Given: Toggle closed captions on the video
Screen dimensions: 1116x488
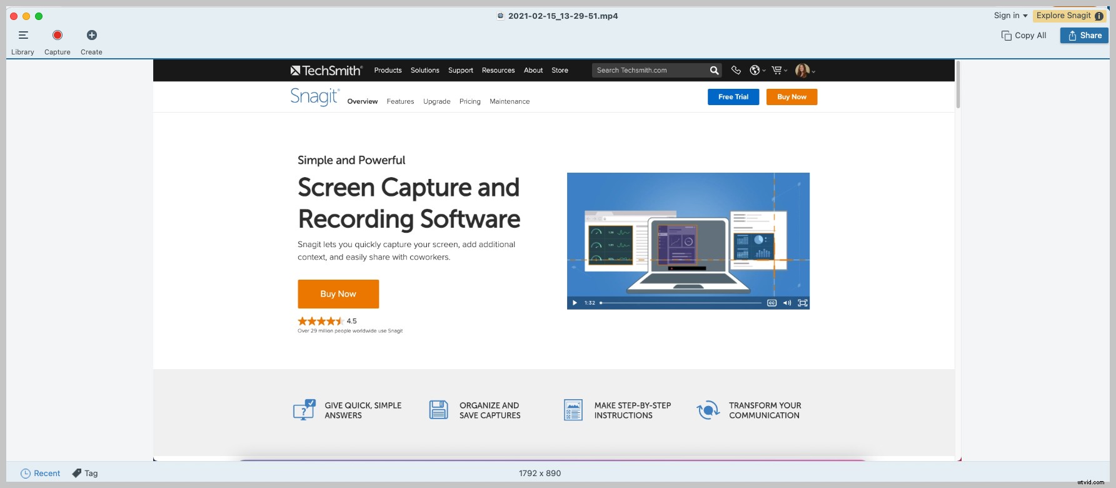Looking at the screenshot, I should pos(772,303).
